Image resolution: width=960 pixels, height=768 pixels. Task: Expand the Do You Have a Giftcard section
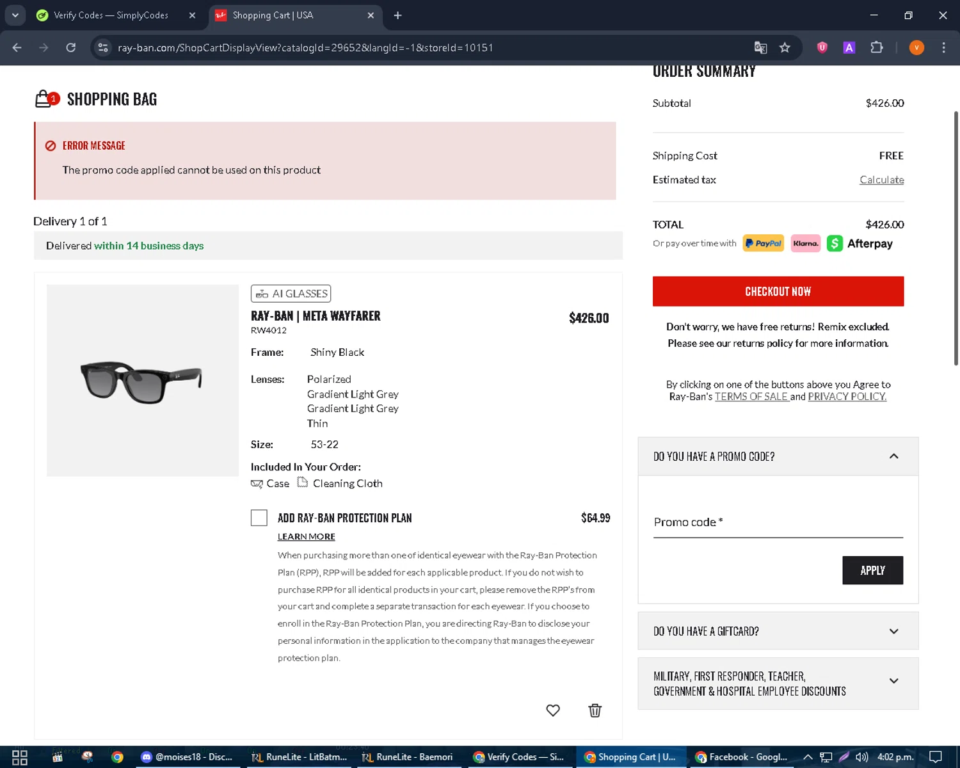(x=778, y=631)
